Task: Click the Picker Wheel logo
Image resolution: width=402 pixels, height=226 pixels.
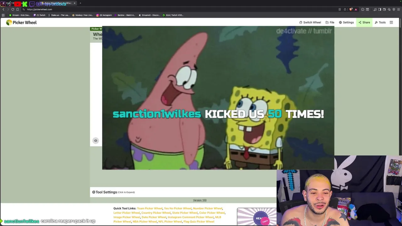Action: (x=21, y=22)
